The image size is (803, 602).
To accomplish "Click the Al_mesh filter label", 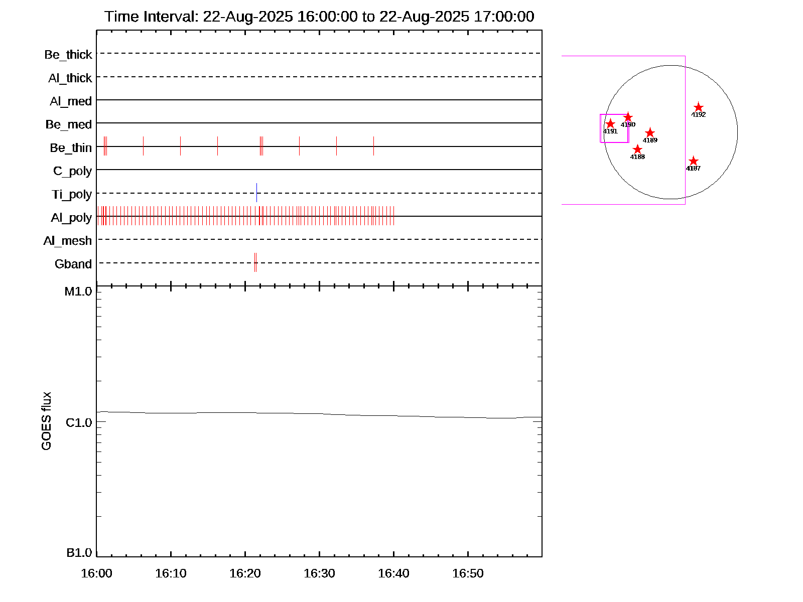I will click(68, 241).
